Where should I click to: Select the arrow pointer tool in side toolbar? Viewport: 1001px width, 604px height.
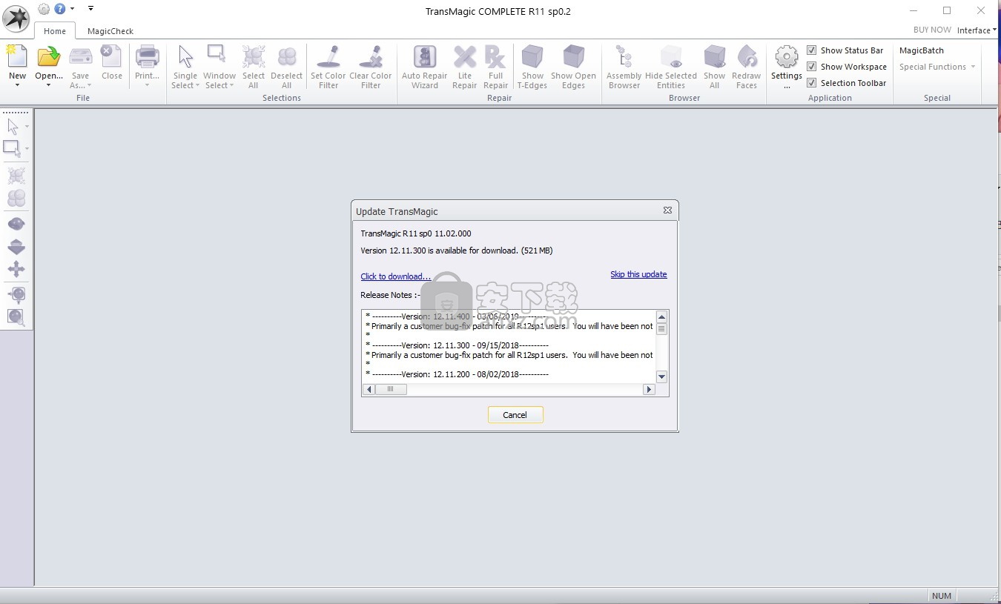tap(13, 127)
